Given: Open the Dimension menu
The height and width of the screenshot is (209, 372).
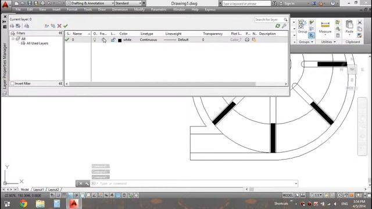Looking at the screenshot, I should (120, 9).
